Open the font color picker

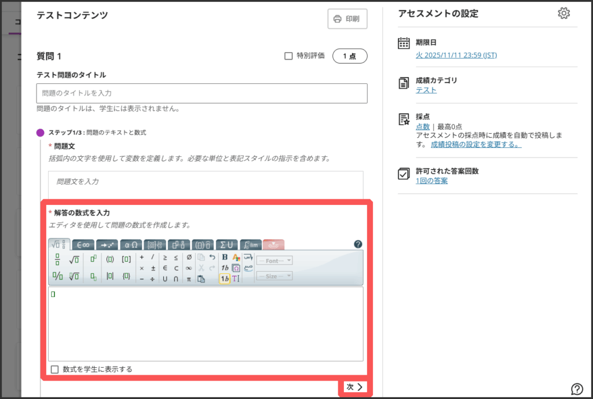[x=236, y=258]
